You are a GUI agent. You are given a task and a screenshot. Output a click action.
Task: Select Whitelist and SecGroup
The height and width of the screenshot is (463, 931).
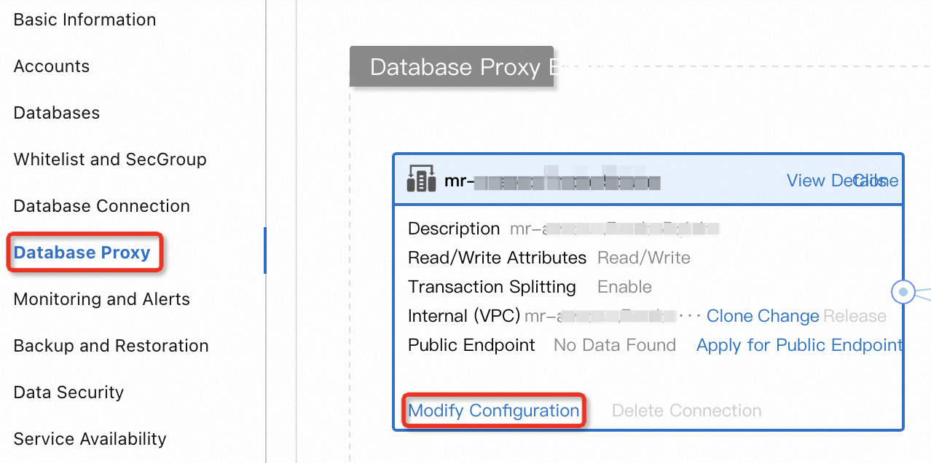(x=109, y=159)
